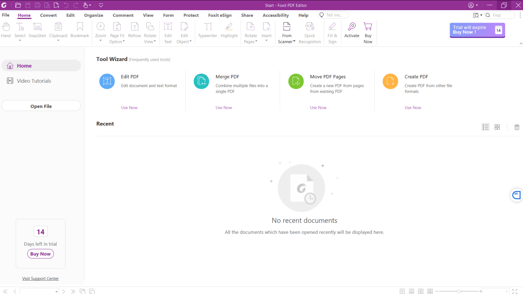Click the Create PDF orange wizard icon
523x294 pixels.
click(390, 81)
